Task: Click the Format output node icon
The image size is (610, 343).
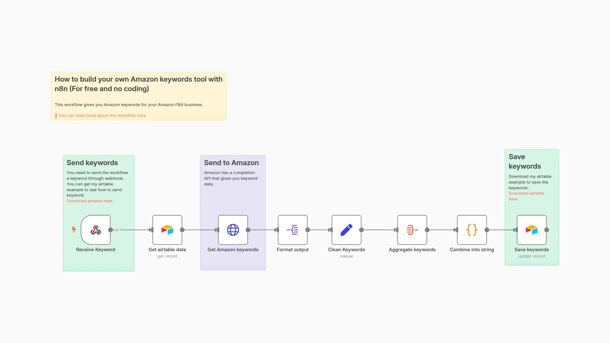Action: click(x=293, y=230)
